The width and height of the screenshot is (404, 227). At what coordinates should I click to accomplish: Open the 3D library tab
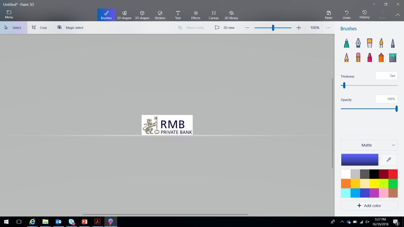coord(231,15)
